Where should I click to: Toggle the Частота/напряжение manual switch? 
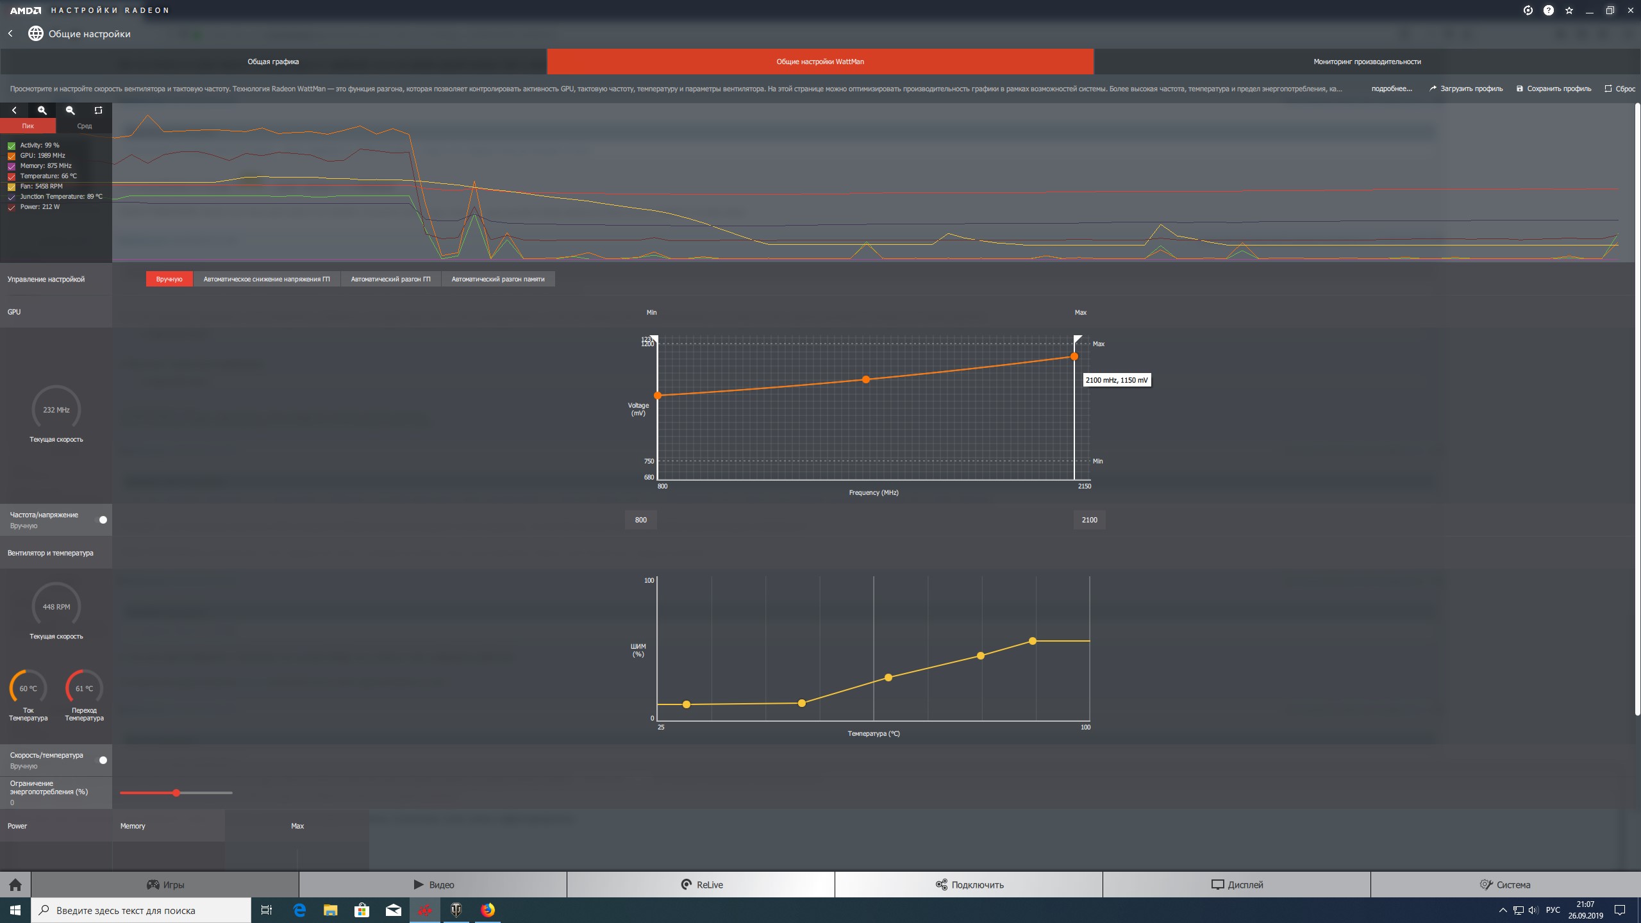[101, 520]
